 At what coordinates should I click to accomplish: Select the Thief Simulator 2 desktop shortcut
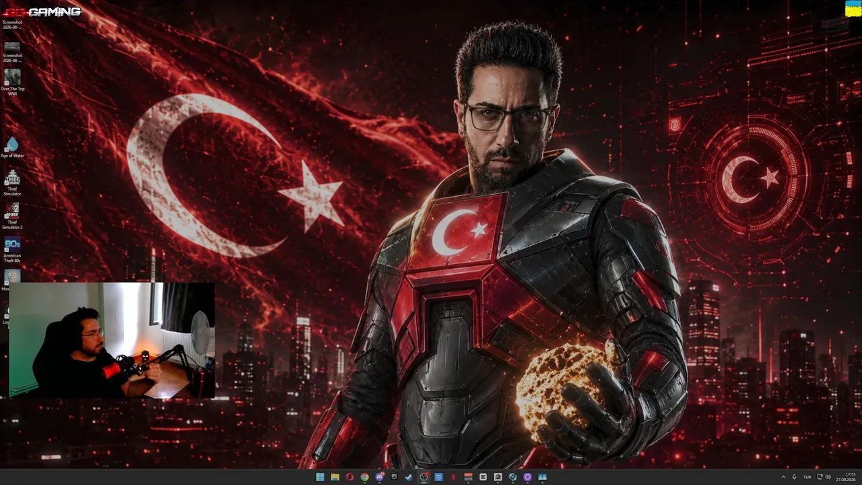click(12, 216)
